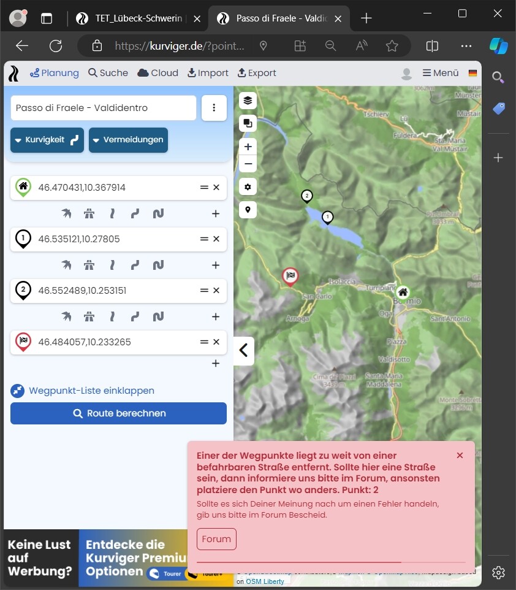Collapse the sidebar with left chevron

tap(243, 350)
